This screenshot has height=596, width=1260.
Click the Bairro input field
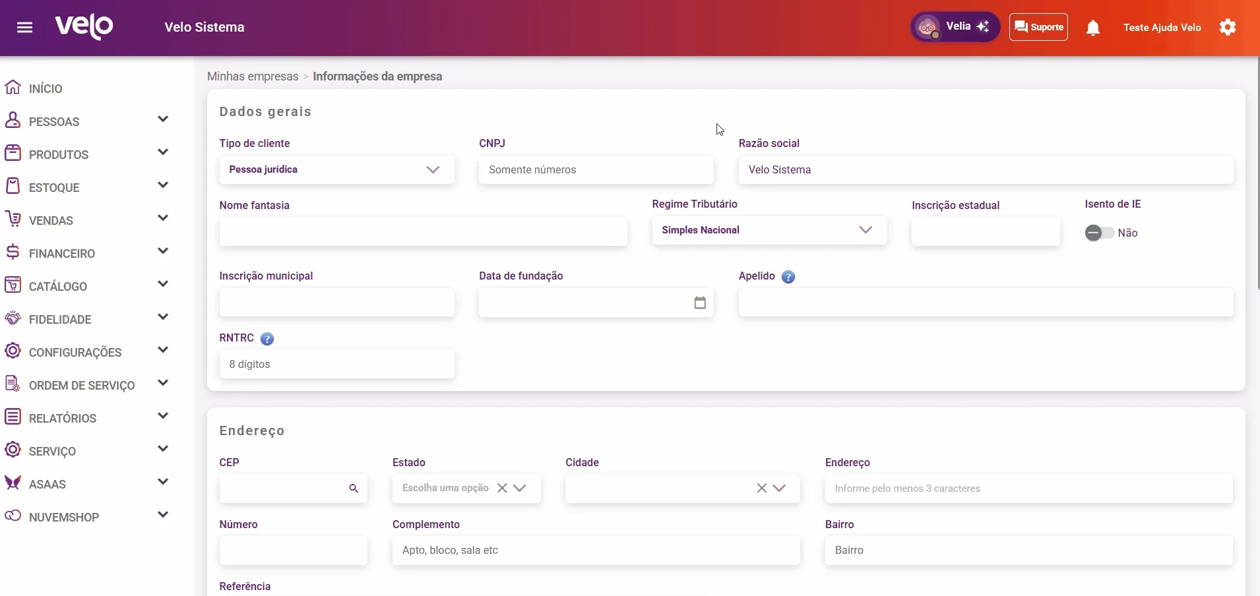click(x=1029, y=551)
